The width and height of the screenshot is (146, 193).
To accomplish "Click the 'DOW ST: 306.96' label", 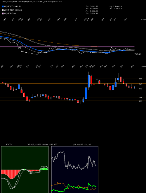I will (13, 6).
